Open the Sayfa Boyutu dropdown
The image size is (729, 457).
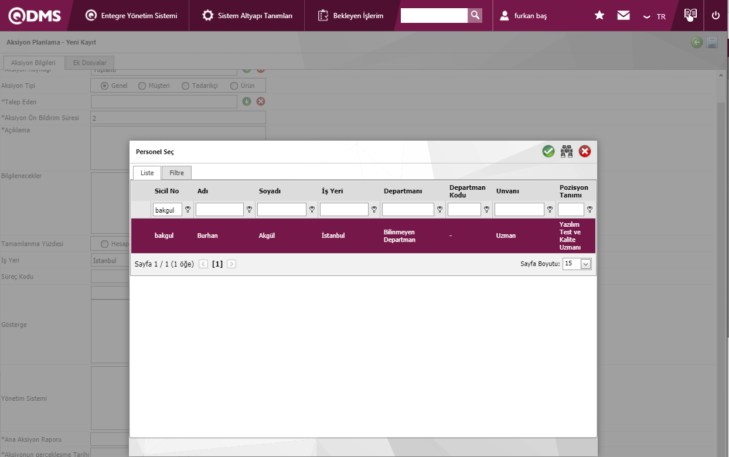click(x=585, y=264)
